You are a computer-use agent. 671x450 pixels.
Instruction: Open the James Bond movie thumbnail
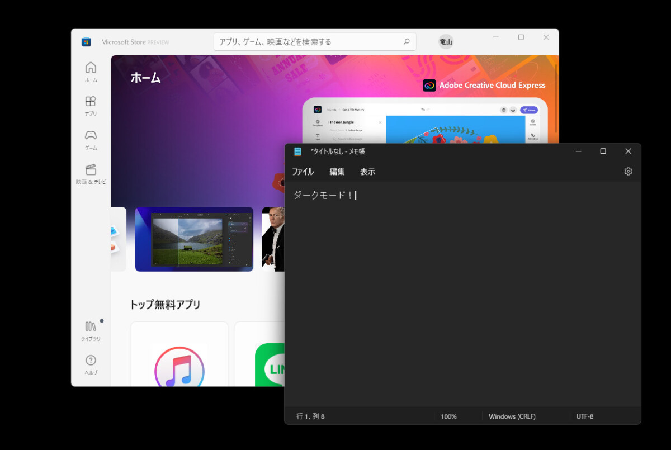273,239
